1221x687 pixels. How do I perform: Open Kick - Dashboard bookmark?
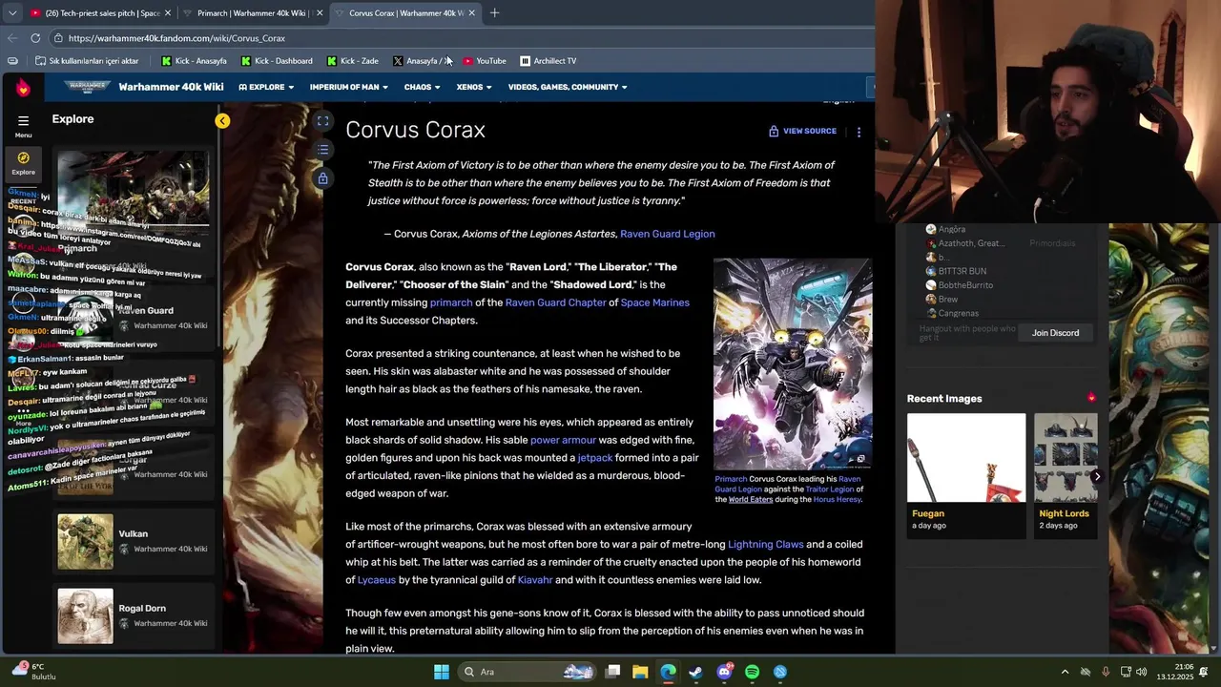coord(277,61)
